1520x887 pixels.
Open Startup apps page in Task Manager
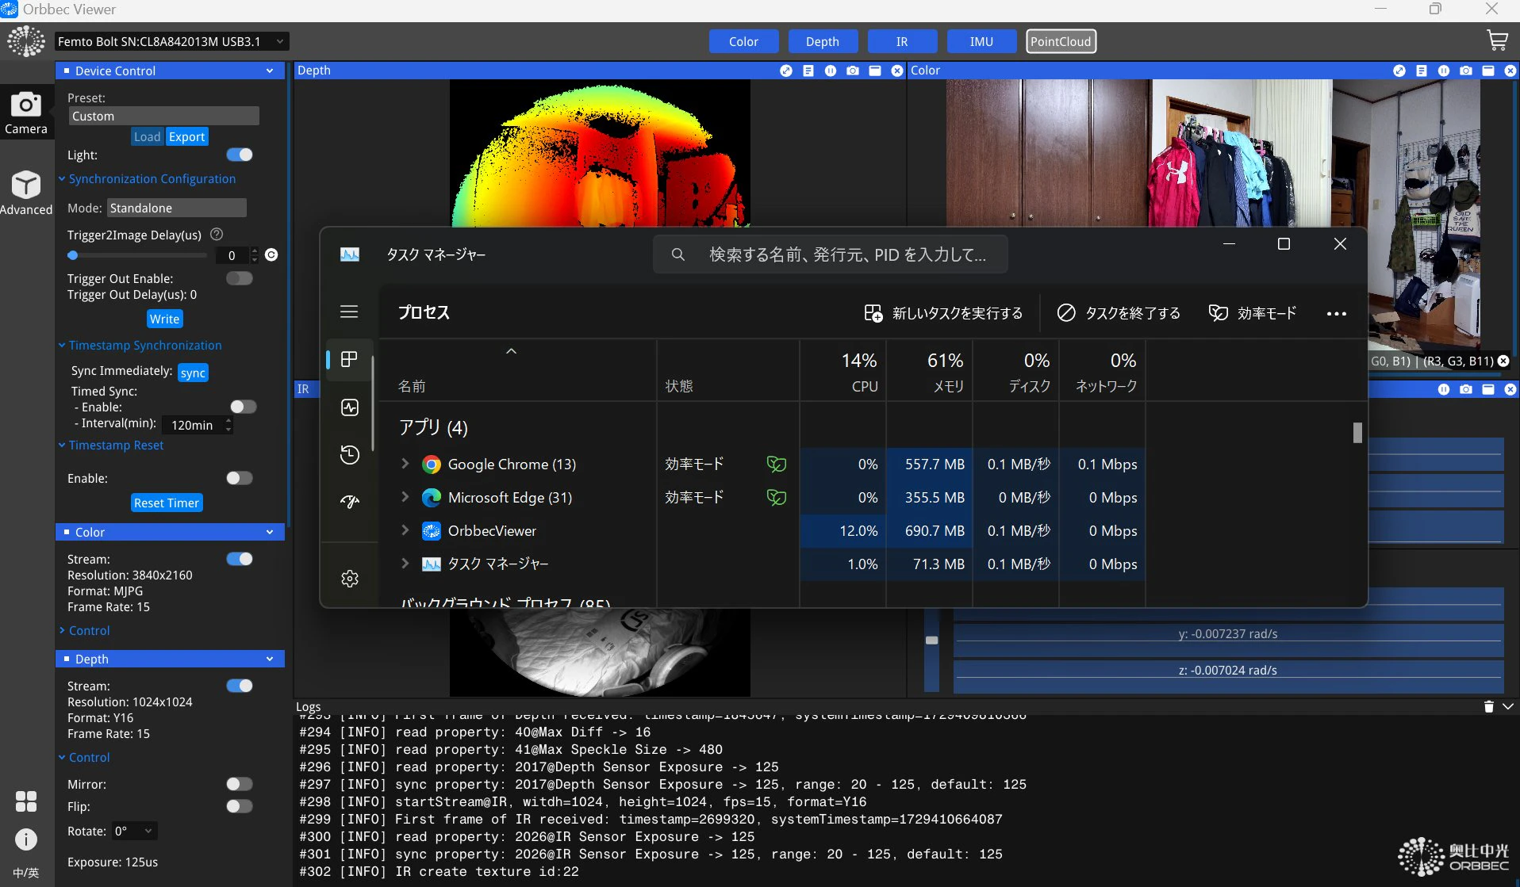(x=349, y=501)
